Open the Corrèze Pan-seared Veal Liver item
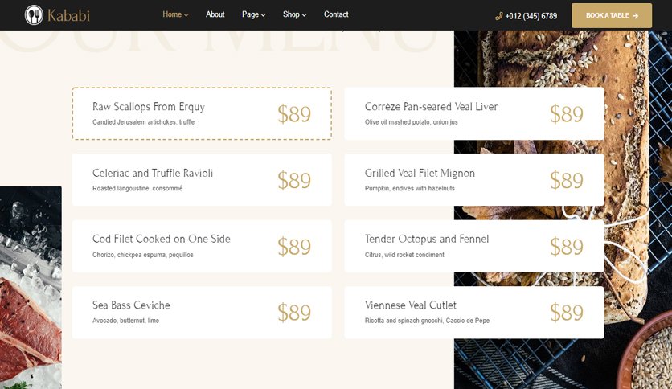The width and height of the screenshot is (672, 389). pyautogui.click(x=474, y=113)
